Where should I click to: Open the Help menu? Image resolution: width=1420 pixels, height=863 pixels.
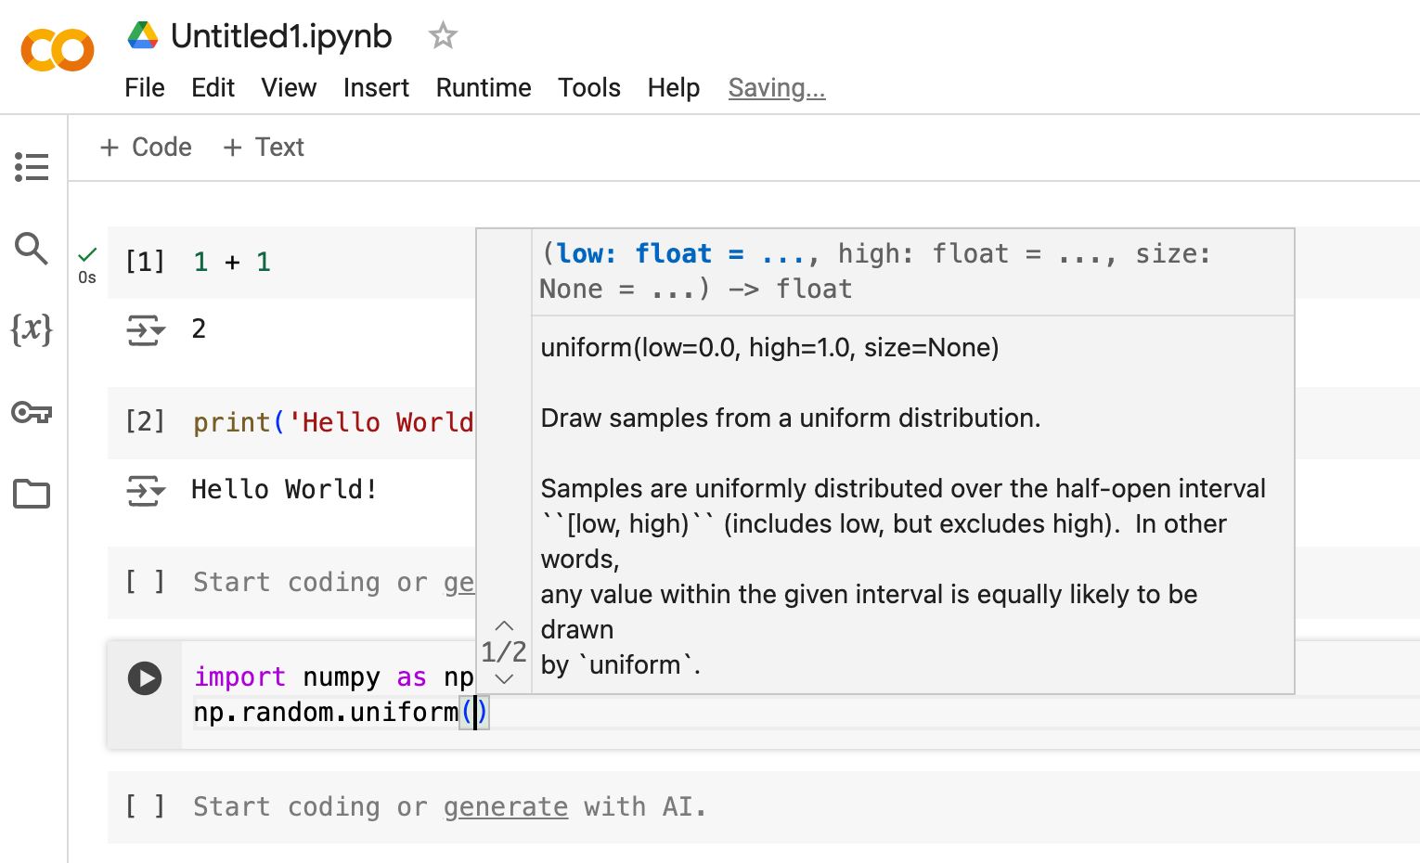pos(674,87)
